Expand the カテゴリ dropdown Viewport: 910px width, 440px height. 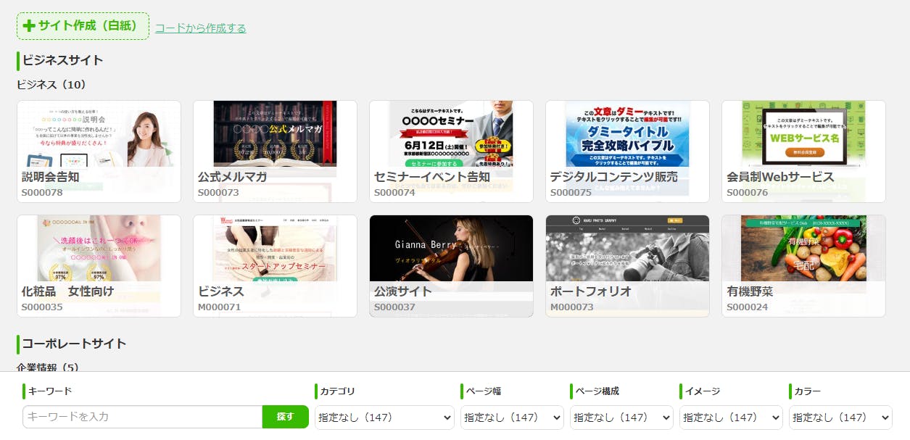tap(384, 418)
